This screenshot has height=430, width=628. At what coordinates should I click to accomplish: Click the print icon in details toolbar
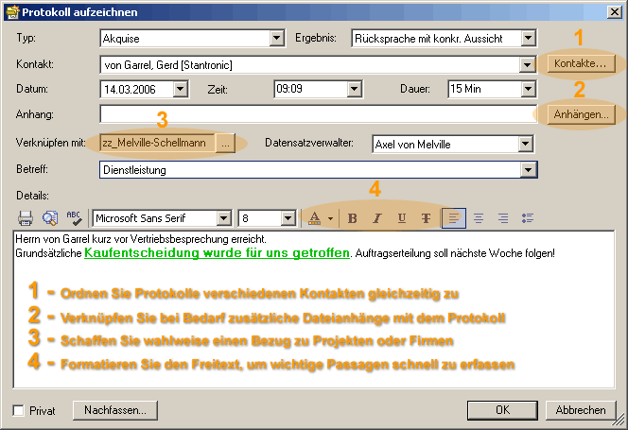26,218
